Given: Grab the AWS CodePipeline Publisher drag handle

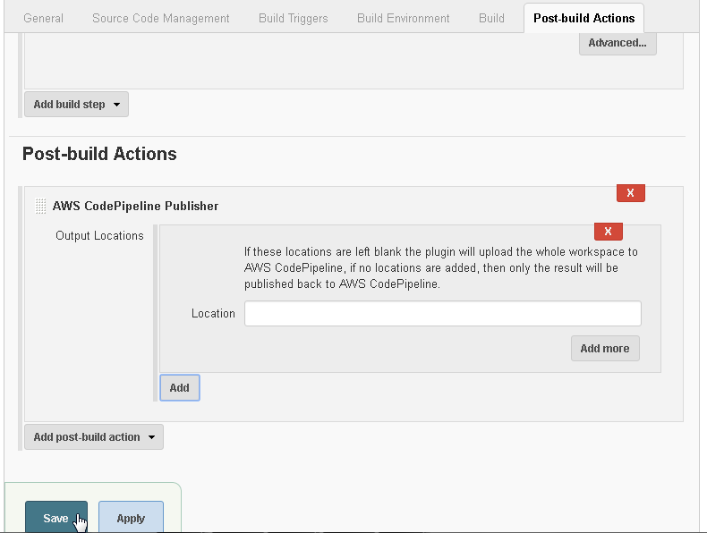Looking at the screenshot, I should [x=40, y=206].
